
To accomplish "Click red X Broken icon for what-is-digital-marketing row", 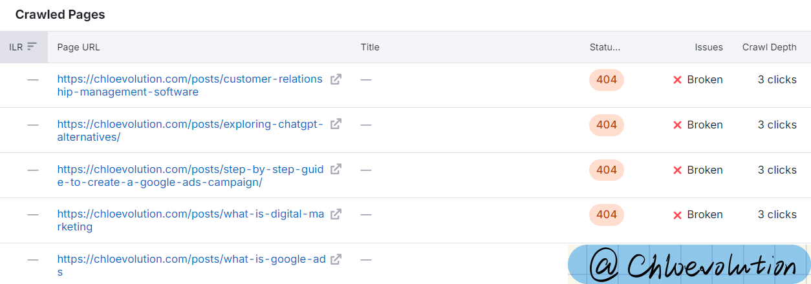I will [678, 215].
